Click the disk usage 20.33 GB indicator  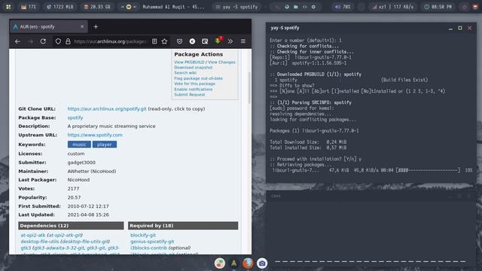click(x=97, y=7)
